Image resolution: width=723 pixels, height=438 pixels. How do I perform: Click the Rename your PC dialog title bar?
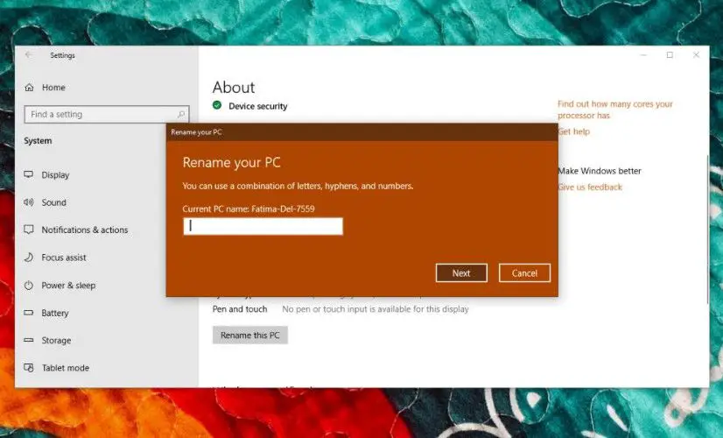pos(362,132)
